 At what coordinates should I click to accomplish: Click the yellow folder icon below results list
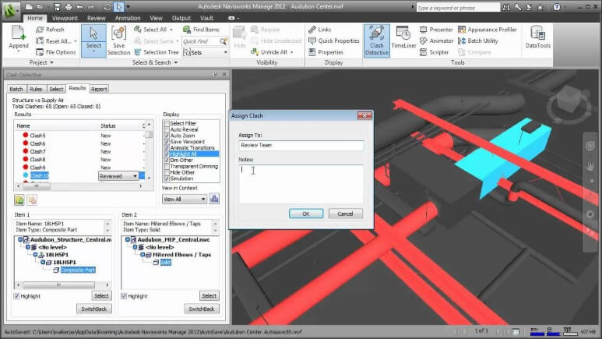point(19,200)
